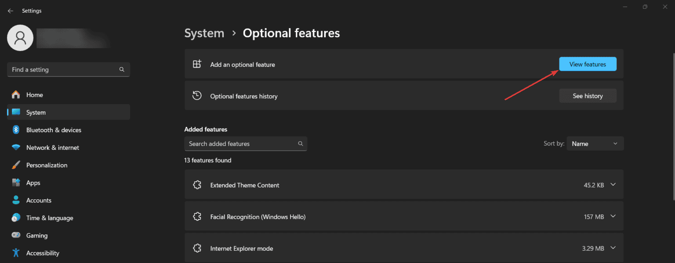Click the Optional features page heading
This screenshot has width=675, height=263.
(x=291, y=33)
